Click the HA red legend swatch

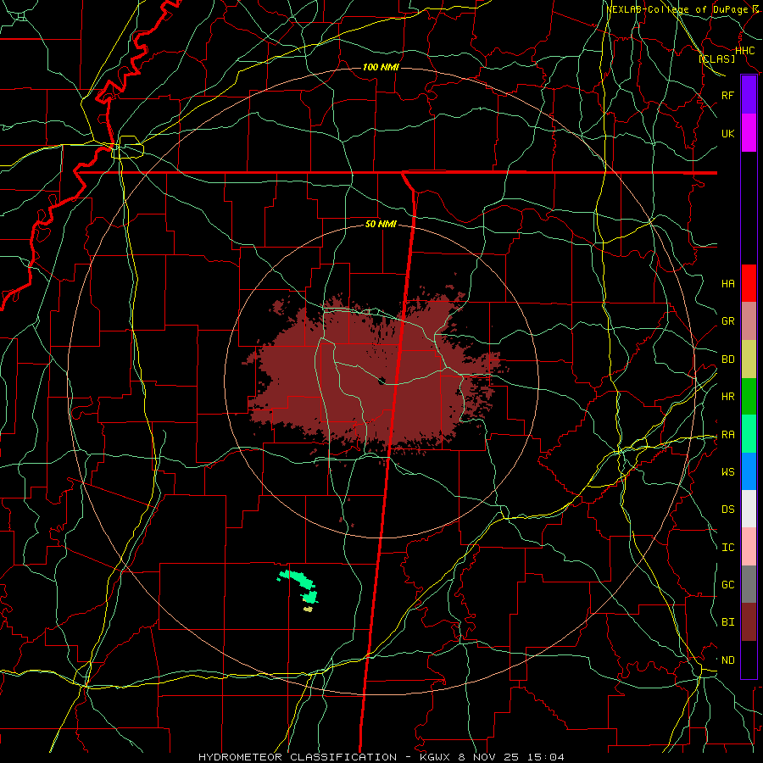coord(749,283)
